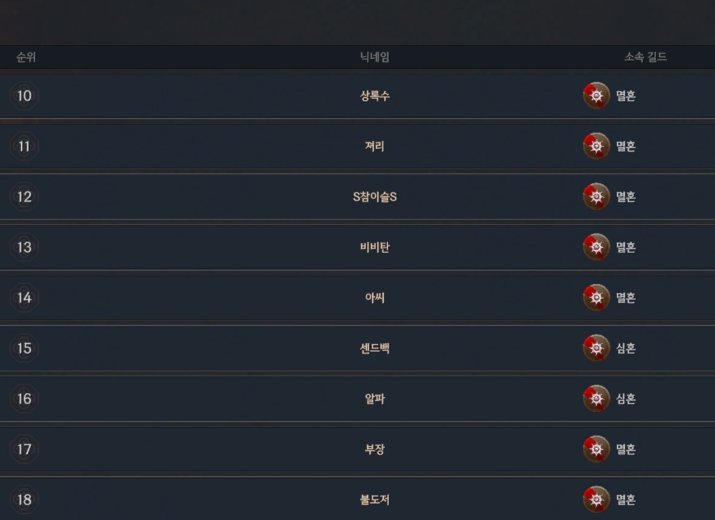The width and height of the screenshot is (715, 520).
Task: Click 심혼 guild name in rank 16 row
Action: click(625, 398)
